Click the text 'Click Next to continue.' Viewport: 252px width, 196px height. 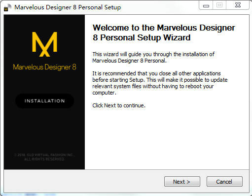[x=119, y=105]
